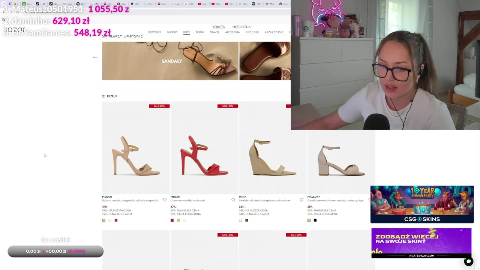480x270 pixels.
Task: Open the Kazar Studio link
Action: 274,32
